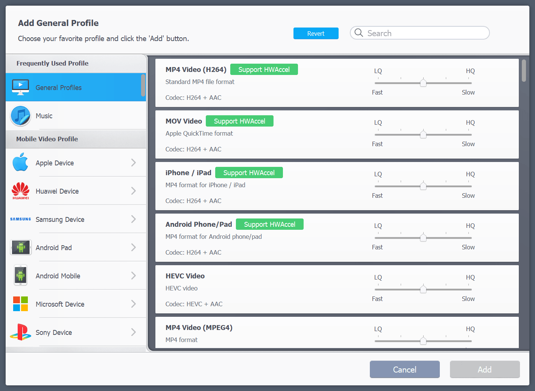Click Android Phone/Pad quality slider handle
Image resolution: width=535 pixels, height=391 pixels.
point(423,238)
